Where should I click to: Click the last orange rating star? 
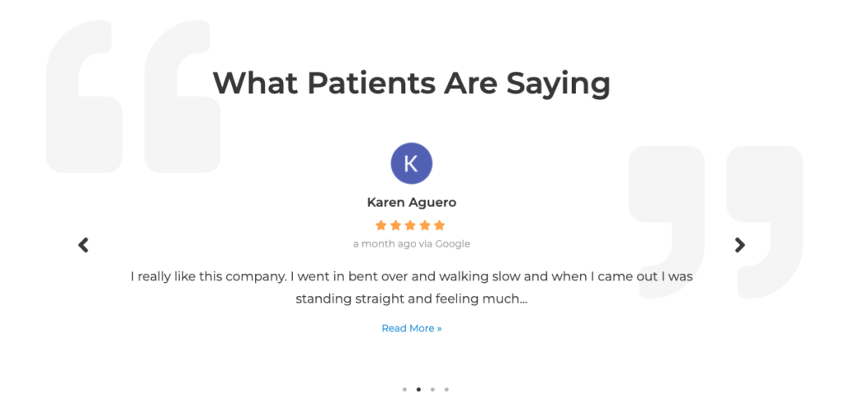(439, 225)
